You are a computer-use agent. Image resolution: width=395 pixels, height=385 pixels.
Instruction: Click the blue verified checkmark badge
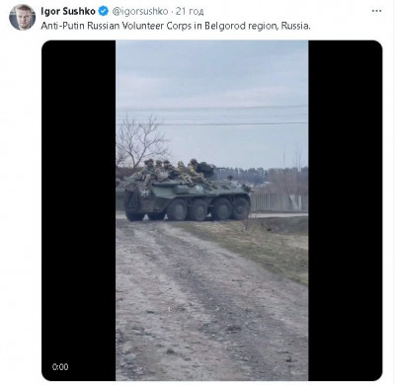click(x=104, y=11)
